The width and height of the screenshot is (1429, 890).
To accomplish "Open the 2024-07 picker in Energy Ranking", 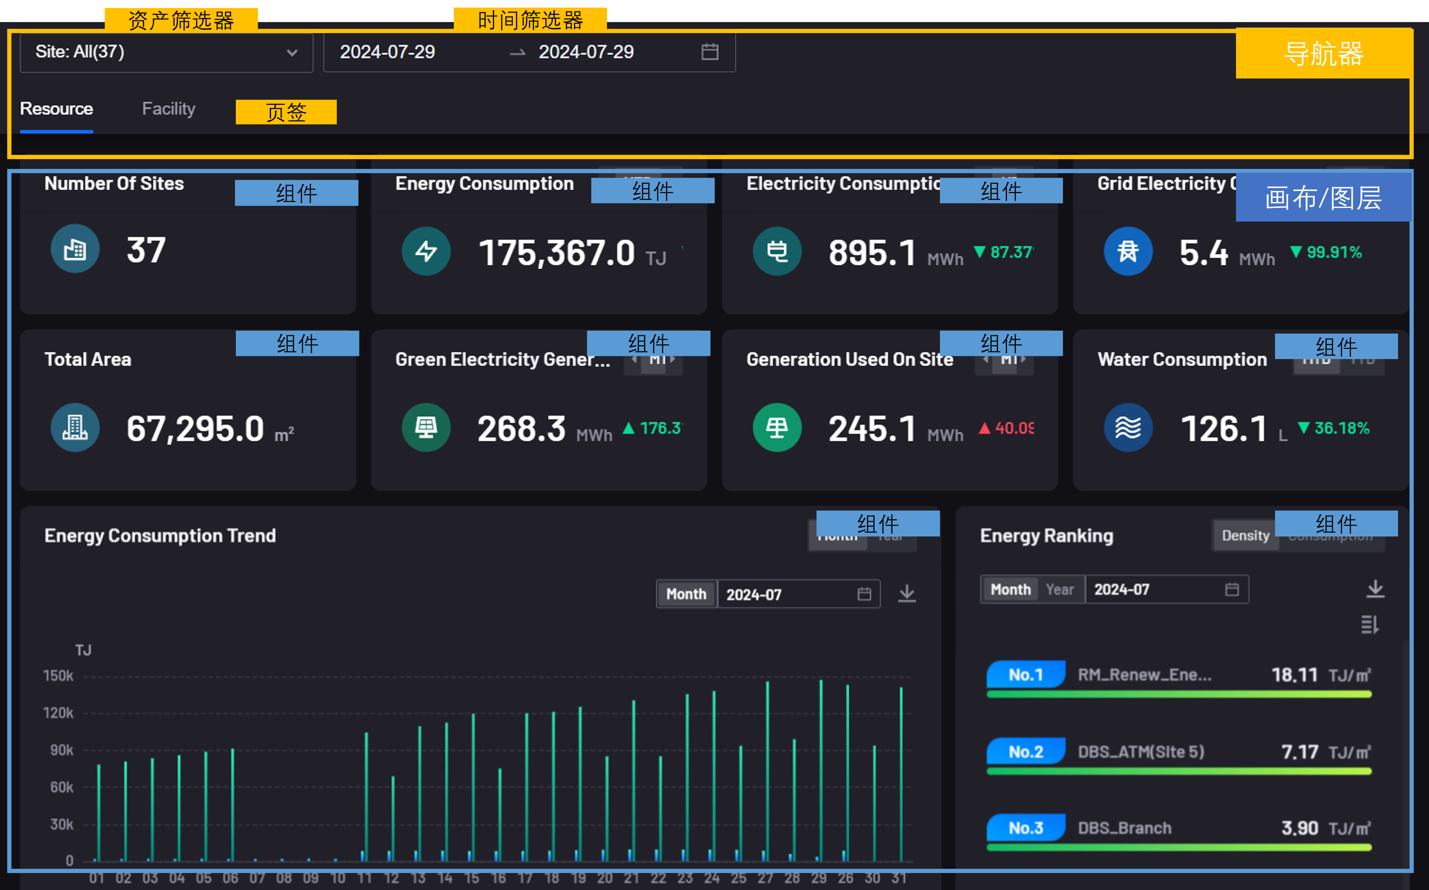I will coord(1166,589).
